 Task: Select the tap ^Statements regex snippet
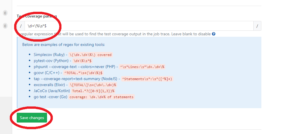point(147,79)
